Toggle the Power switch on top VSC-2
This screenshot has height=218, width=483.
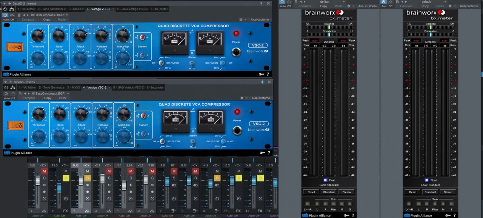click(237, 52)
